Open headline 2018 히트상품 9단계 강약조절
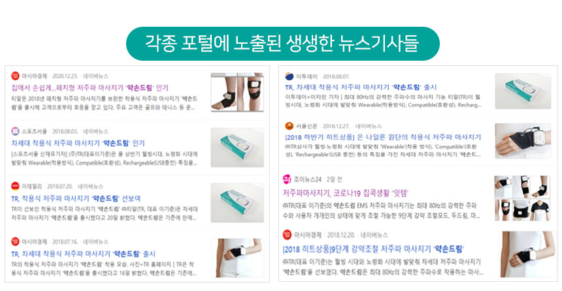Screen dimensions: 562x291 tap(373, 249)
